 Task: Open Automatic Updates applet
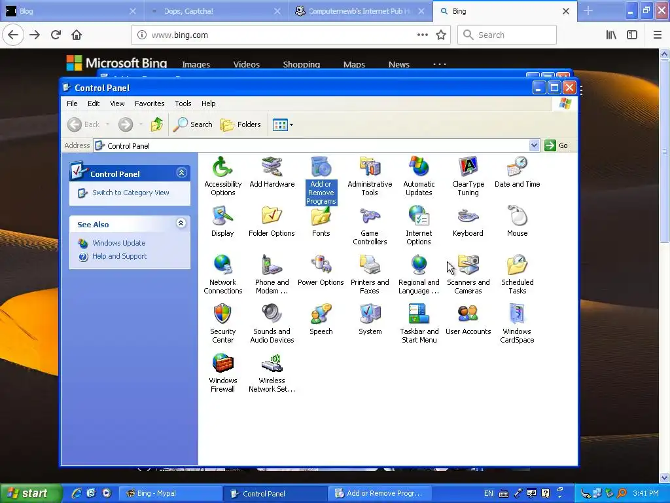tap(419, 176)
